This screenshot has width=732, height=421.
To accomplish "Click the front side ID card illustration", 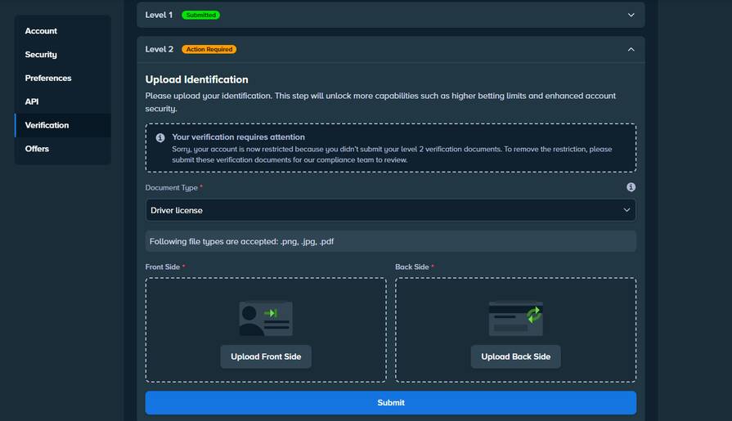I will tap(265, 319).
